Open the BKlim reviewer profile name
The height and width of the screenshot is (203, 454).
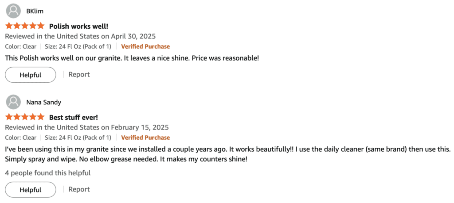[35, 11]
